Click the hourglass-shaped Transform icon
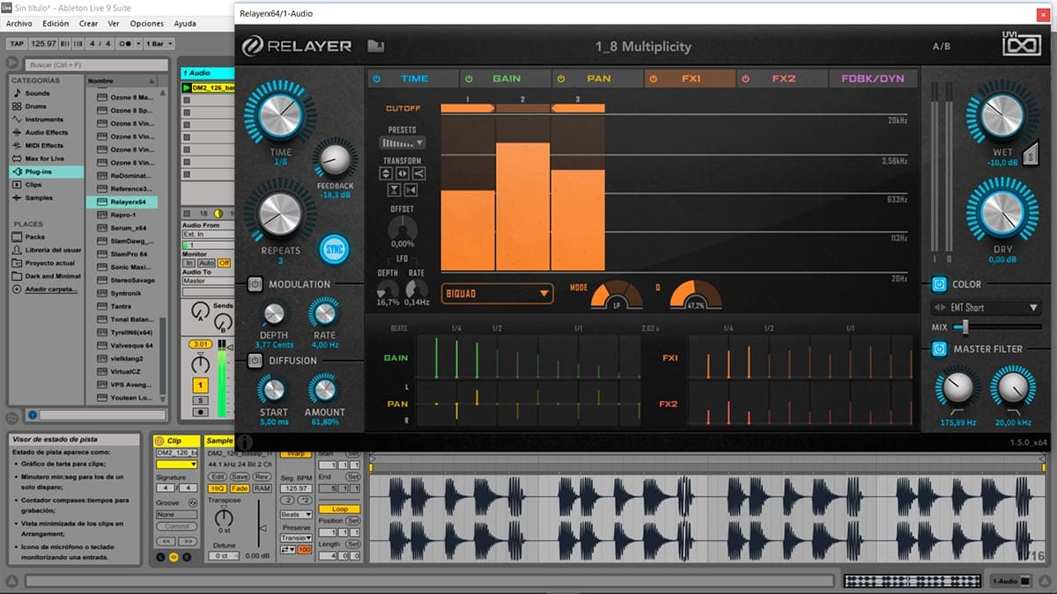This screenshot has width=1057, height=594. (x=394, y=189)
